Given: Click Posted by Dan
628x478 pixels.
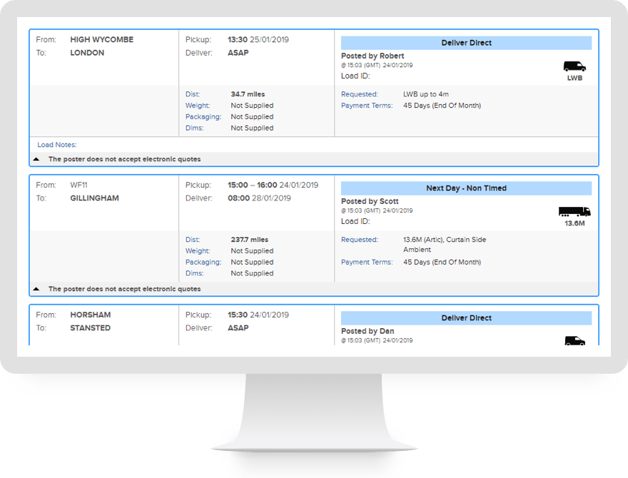Looking at the screenshot, I should [x=368, y=331].
